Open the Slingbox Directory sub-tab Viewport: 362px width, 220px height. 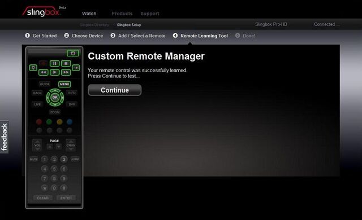pos(94,25)
